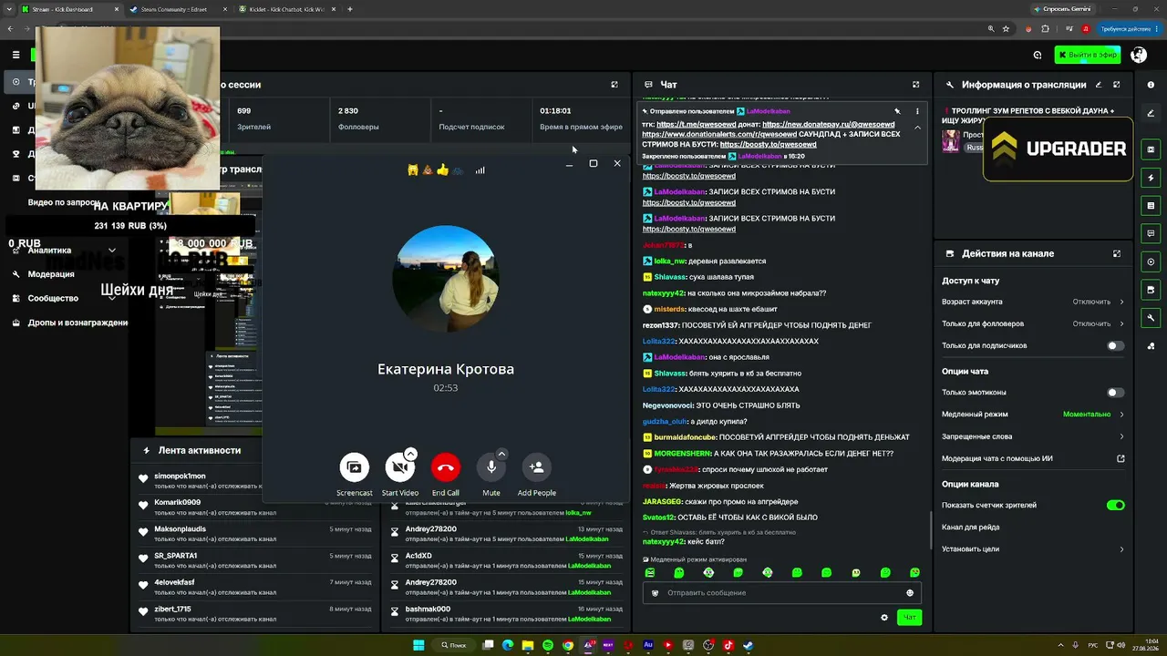Open a new browser tab
The height and width of the screenshot is (656, 1167).
tap(350, 9)
